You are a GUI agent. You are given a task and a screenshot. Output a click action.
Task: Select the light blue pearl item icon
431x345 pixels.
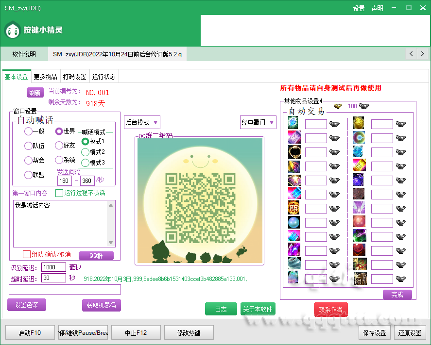pyautogui.click(x=293, y=222)
